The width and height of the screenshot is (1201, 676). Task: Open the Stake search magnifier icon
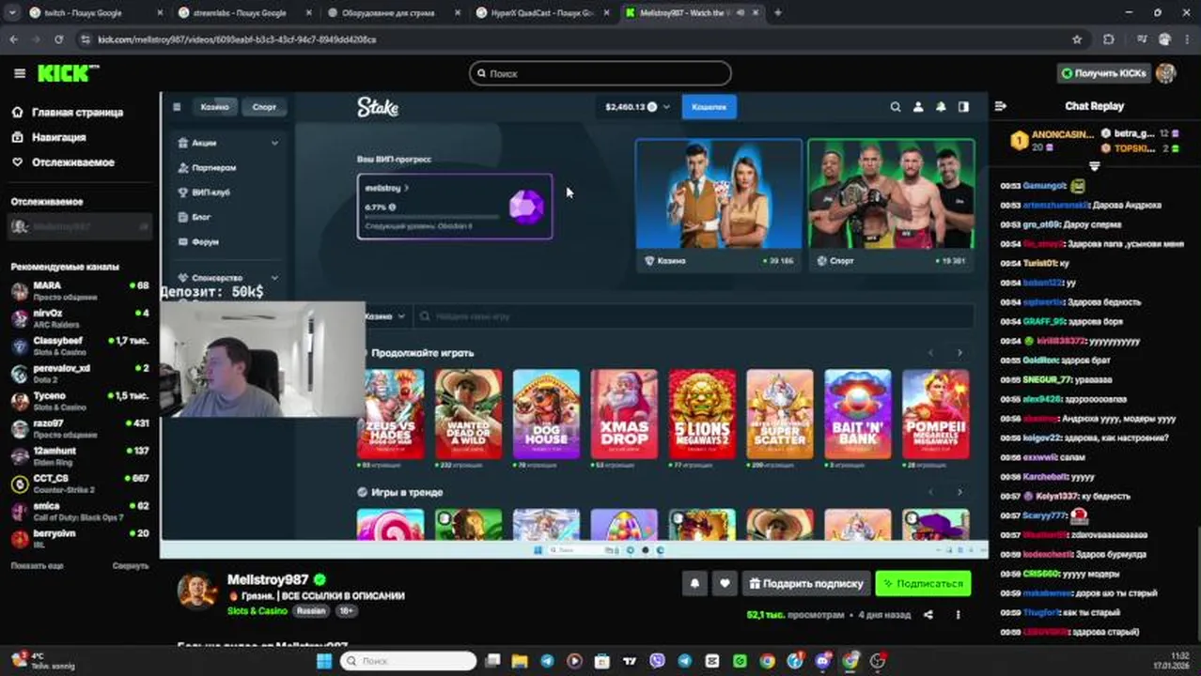[896, 107]
